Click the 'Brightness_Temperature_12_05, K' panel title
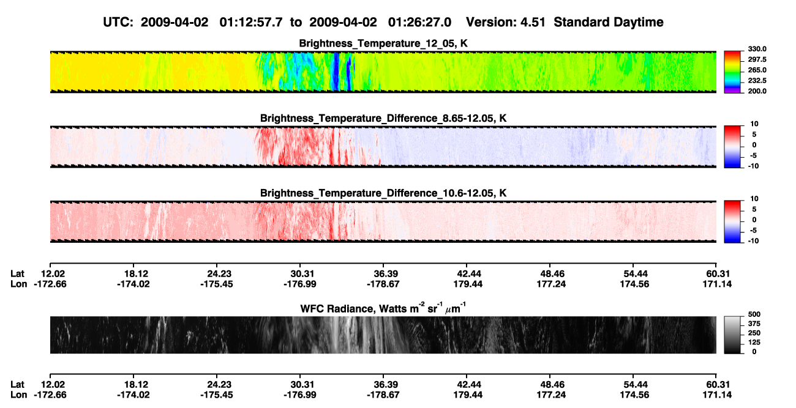 pos(383,43)
